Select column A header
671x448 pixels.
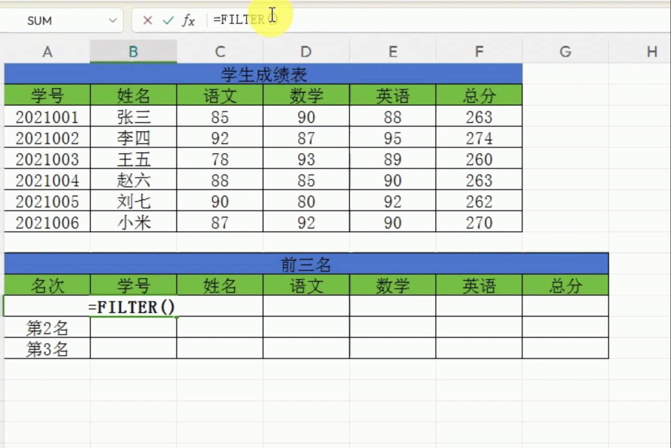point(47,51)
